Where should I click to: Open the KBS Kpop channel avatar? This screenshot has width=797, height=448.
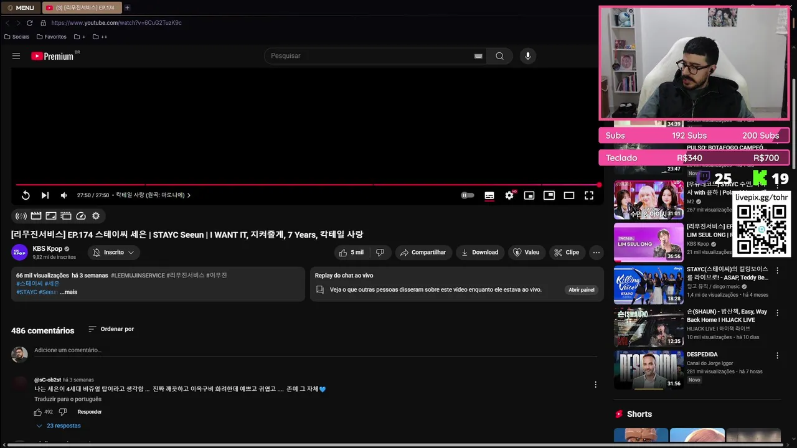pyautogui.click(x=20, y=253)
